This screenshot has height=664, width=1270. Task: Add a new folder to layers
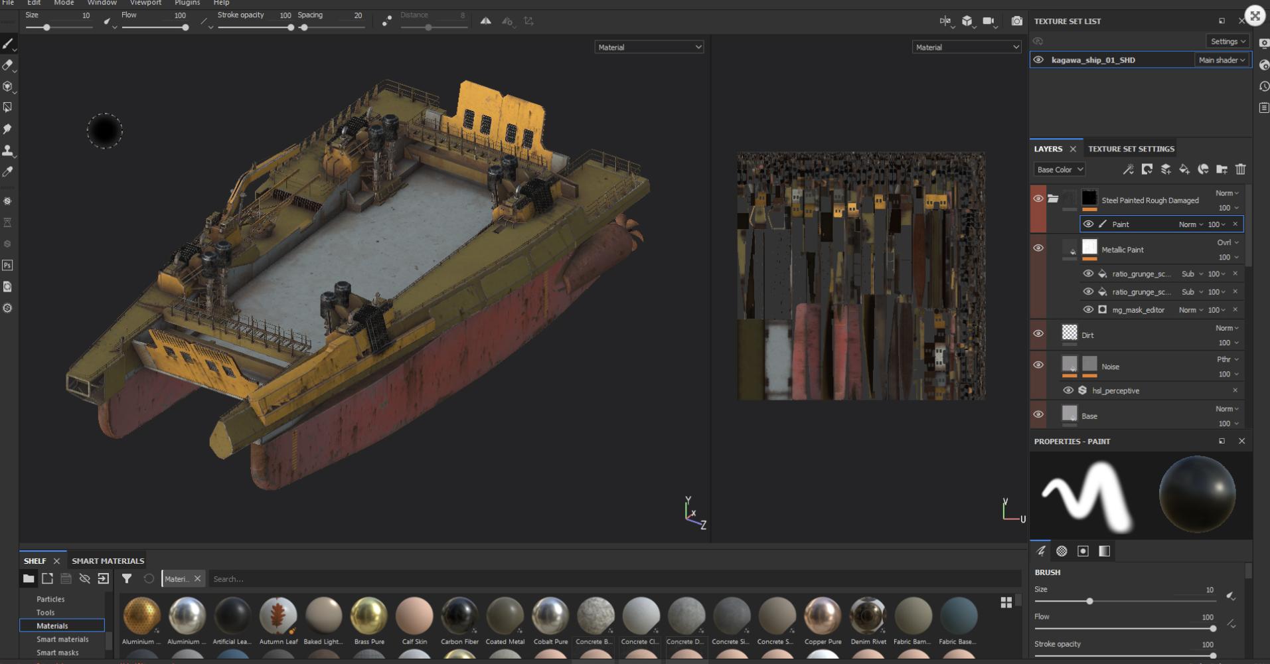point(1222,169)
